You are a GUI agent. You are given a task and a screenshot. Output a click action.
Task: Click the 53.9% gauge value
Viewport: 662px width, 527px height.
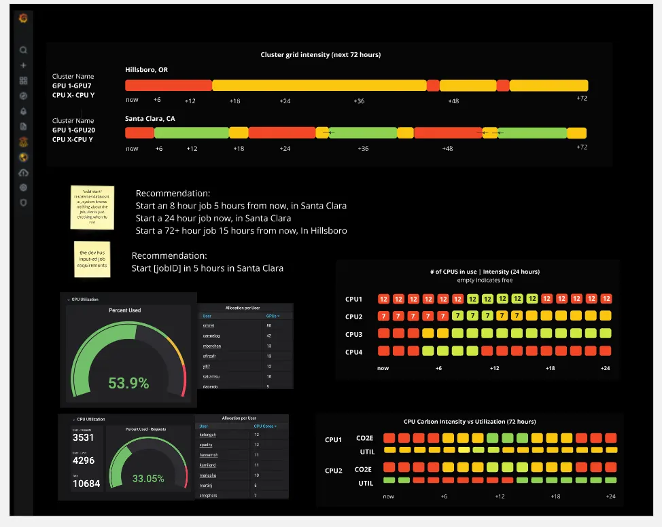pos(128,383)
